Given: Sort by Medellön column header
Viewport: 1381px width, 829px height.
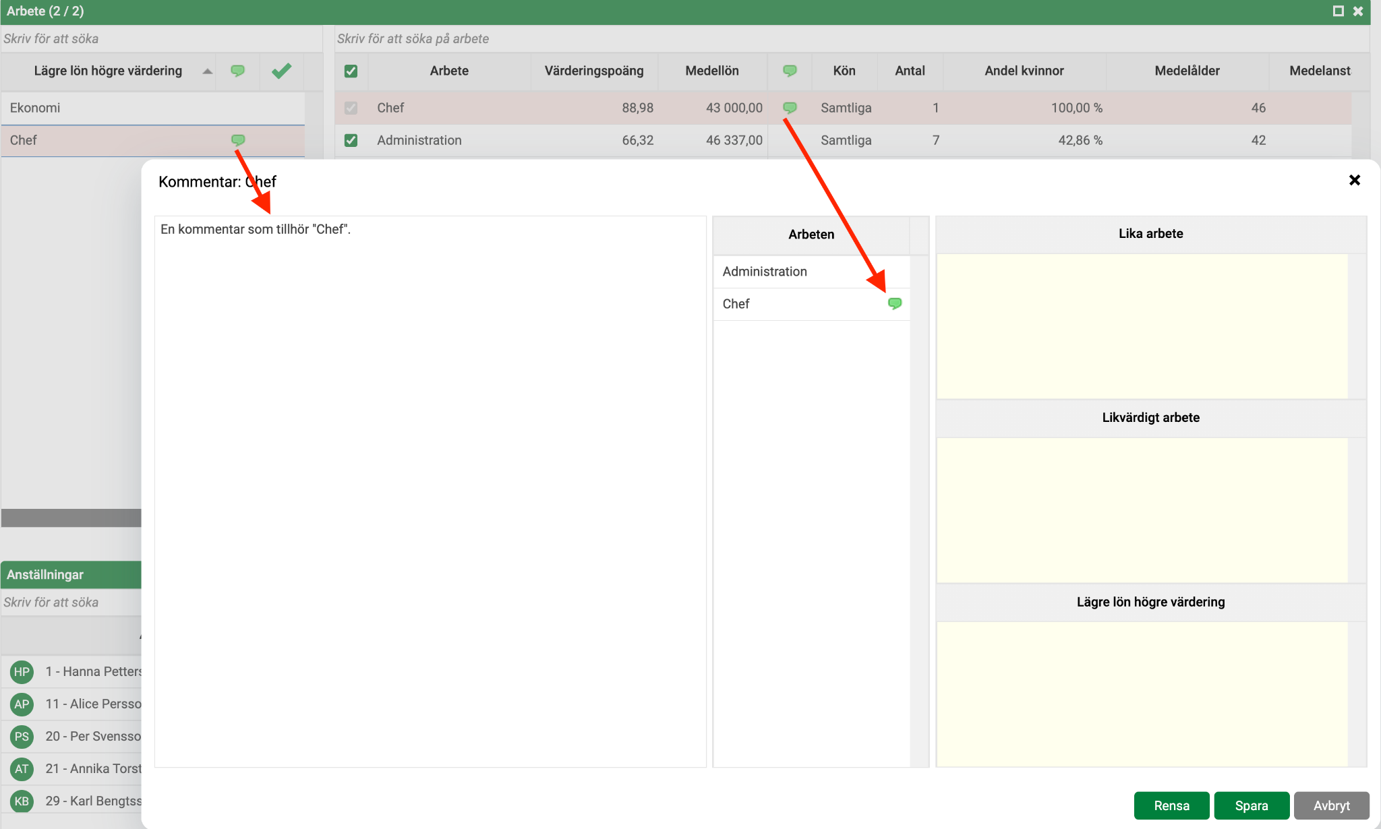Looking at the screenshot, I should click(712, 71).
